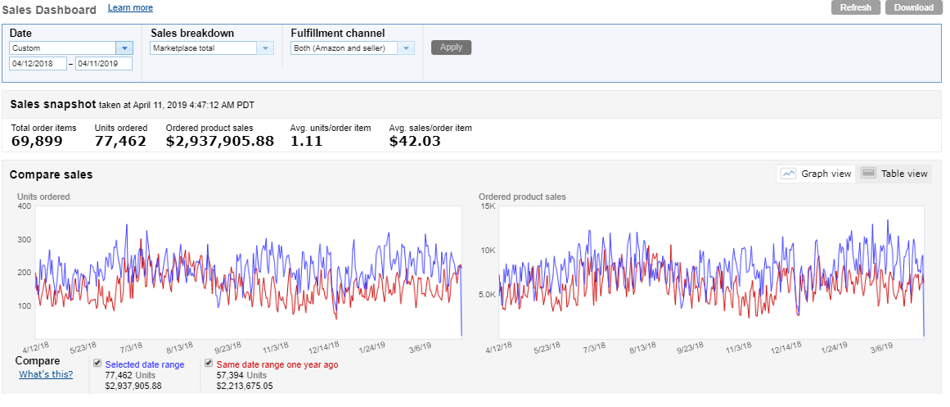Click the Sales Dashboard heading
This screenshot has height=407, width=950.
(x=49, y=10)
